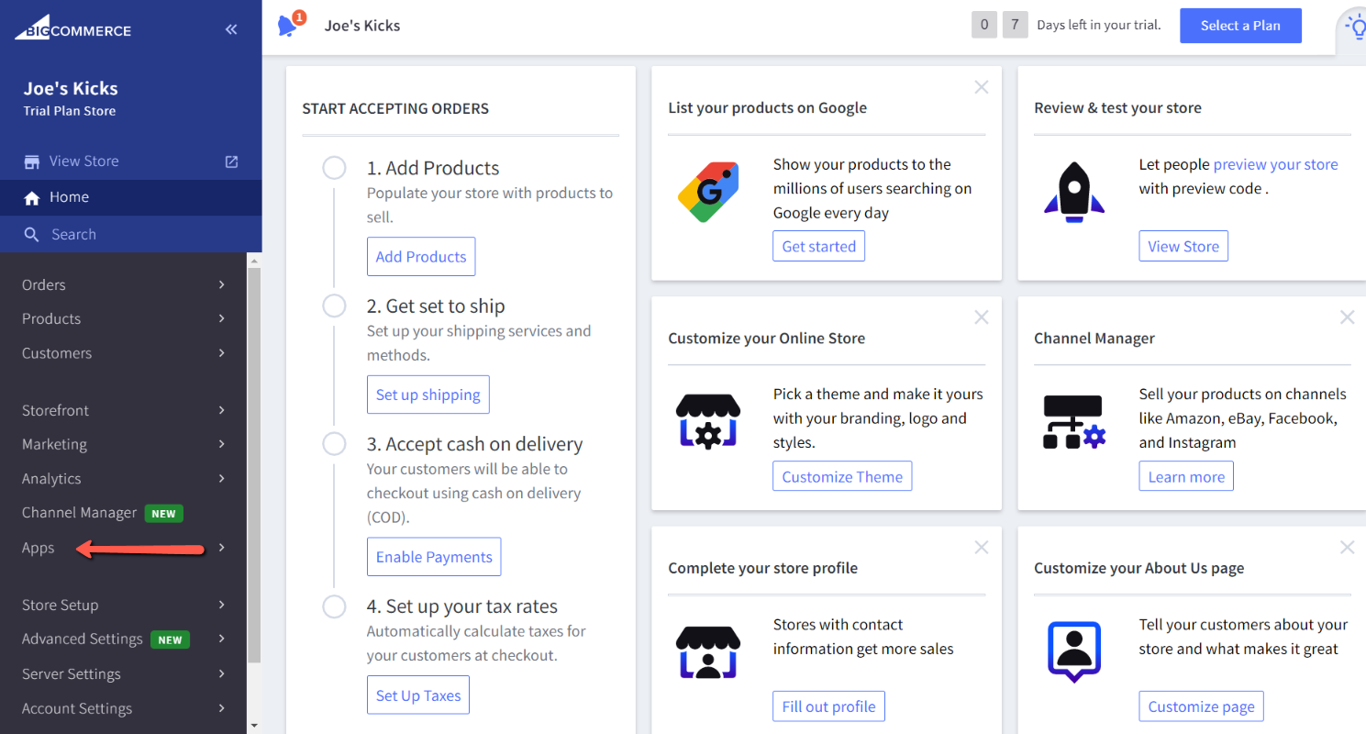Screen dimensions: 1366x734
Task: Dismiss the Channel Manager card
Action: click(x=1347, y=317)
